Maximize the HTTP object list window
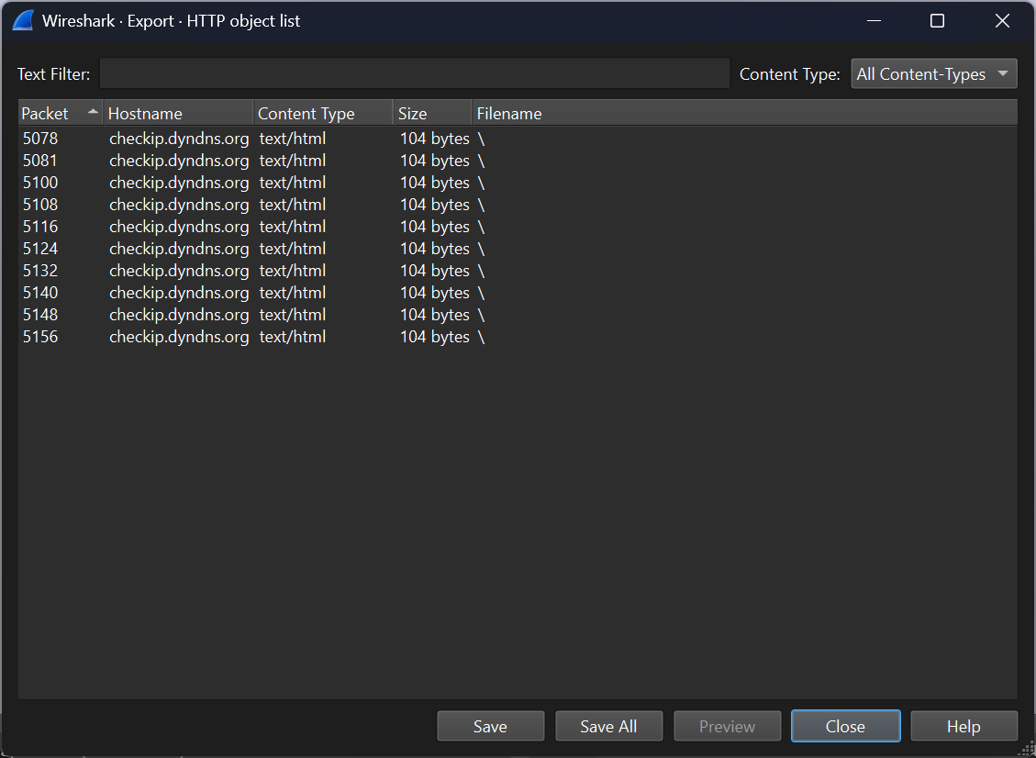This screenshot has height=758, width=1036. click(937, 20)
